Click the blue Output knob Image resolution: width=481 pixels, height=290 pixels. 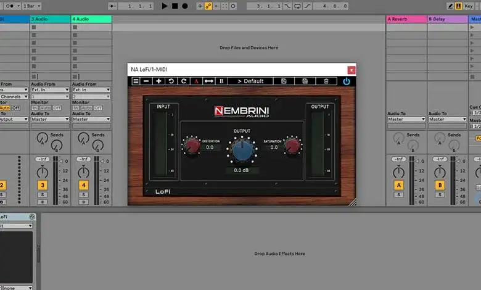click(242, 150)
